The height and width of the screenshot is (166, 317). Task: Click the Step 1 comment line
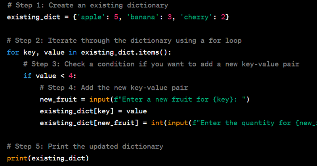[x=87, y=6]
